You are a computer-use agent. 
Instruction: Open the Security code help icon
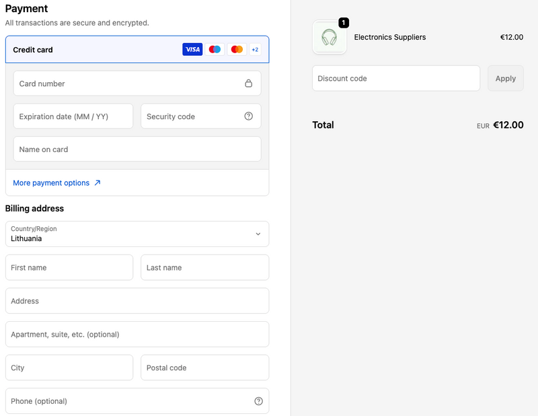248,116
